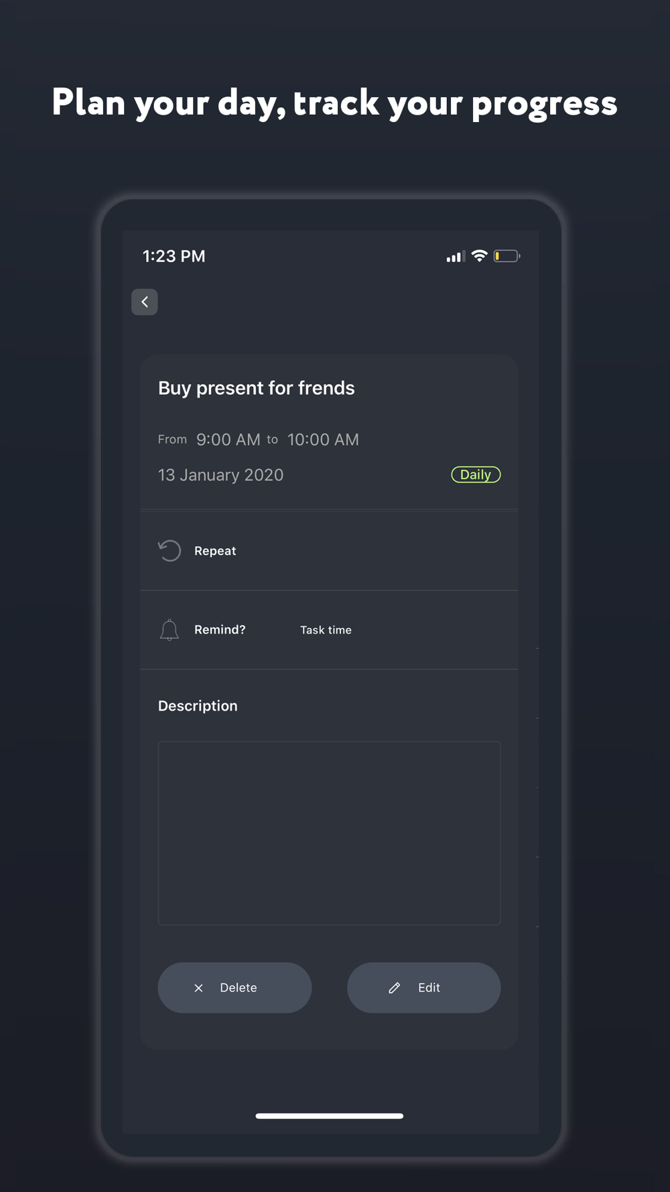Tap the back arrow button
Screen dimensions: 670x1192
(x=145, y=302)
